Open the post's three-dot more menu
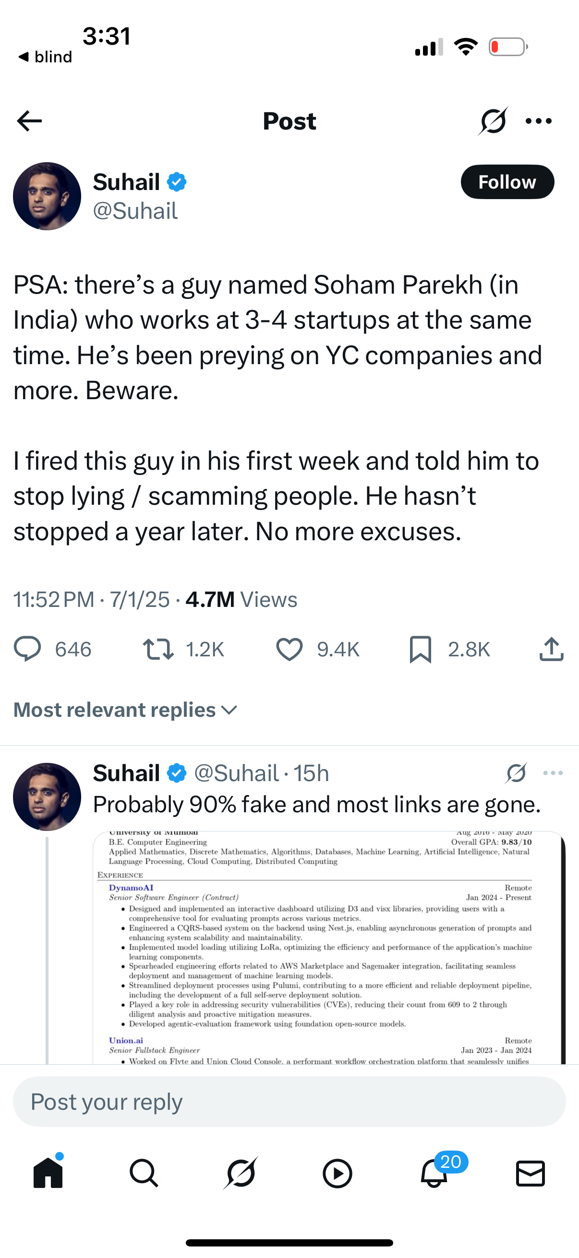 click(539, 121)
